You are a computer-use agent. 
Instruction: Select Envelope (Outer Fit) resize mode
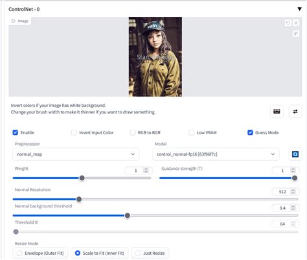click(40, 253)
